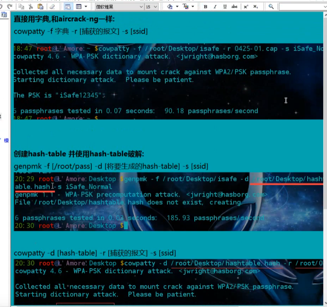Expand the highlight color dropdown arrow
This screenshot has width=327, height=307.
pos(177,7)
